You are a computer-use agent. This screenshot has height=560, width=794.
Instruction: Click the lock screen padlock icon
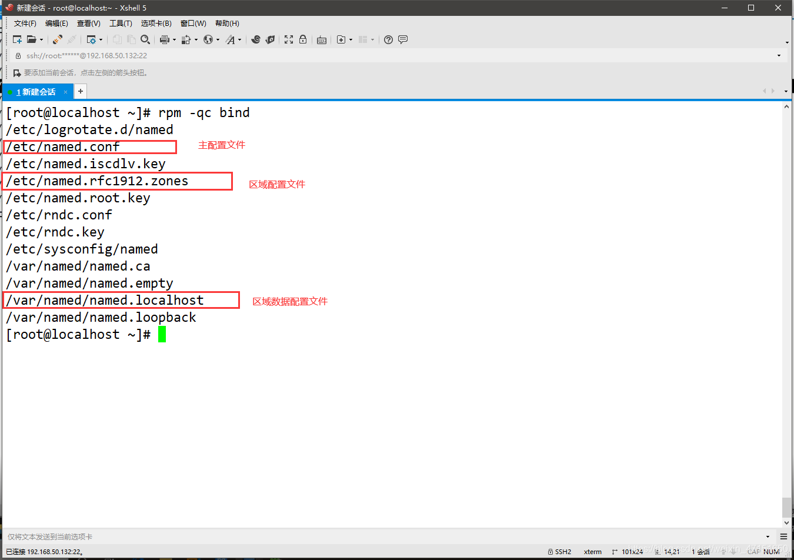pyautogui.click(x=303, y=39)
